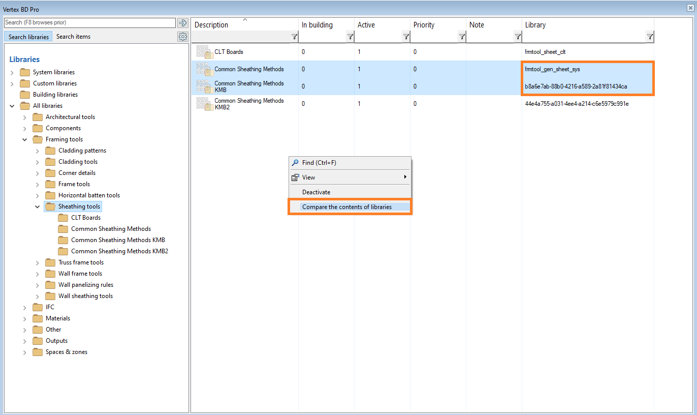Expand the System libraries node
The height and width of the screenshot is (415, 697).
point(12,72)
